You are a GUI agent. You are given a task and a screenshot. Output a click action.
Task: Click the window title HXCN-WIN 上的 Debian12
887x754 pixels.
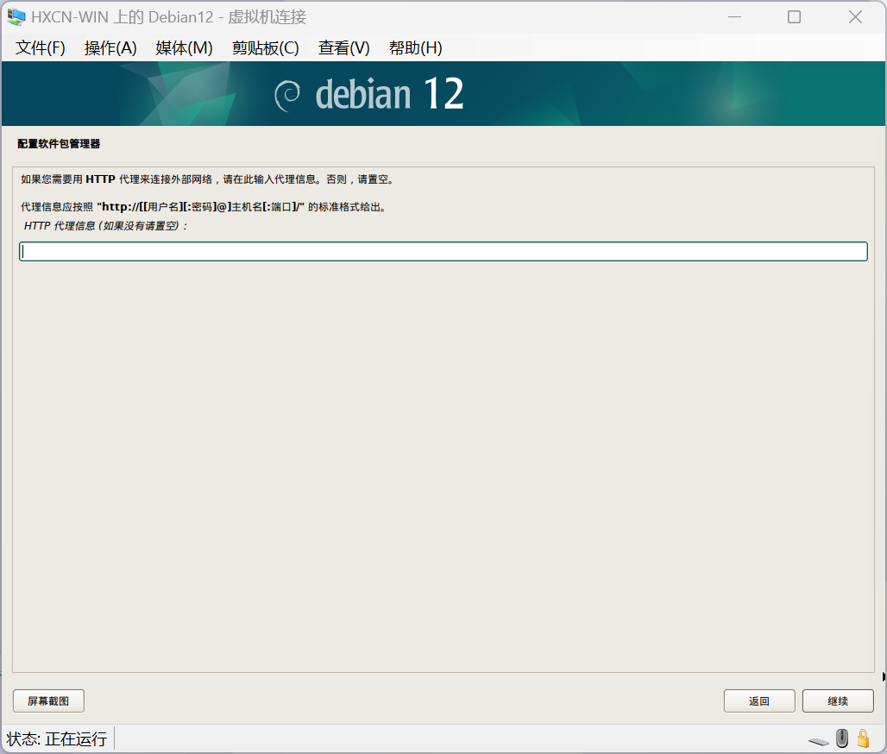pos(168,17)
